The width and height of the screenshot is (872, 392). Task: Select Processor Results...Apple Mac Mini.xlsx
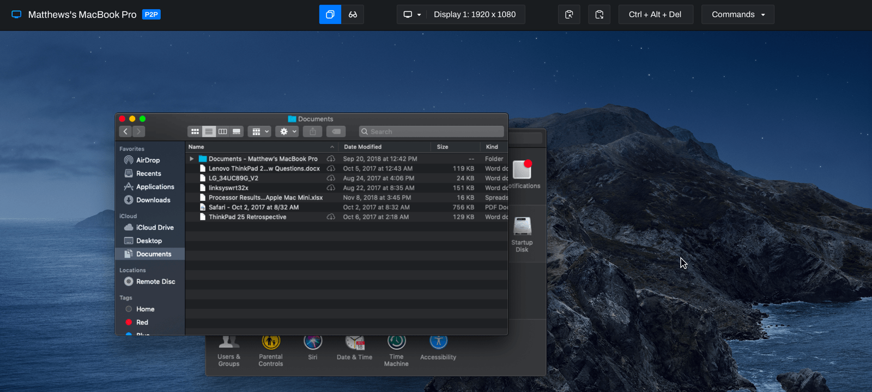(347, 198)
